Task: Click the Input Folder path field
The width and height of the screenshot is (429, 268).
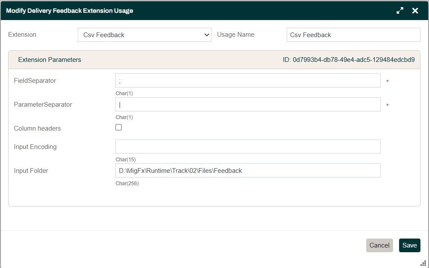Action: click(248, 170)
